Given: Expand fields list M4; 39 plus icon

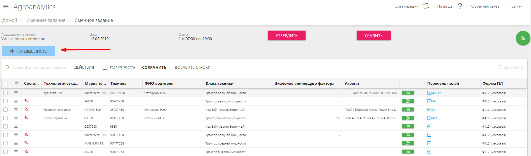Looking at the screenshot, I should pos(429,93).
